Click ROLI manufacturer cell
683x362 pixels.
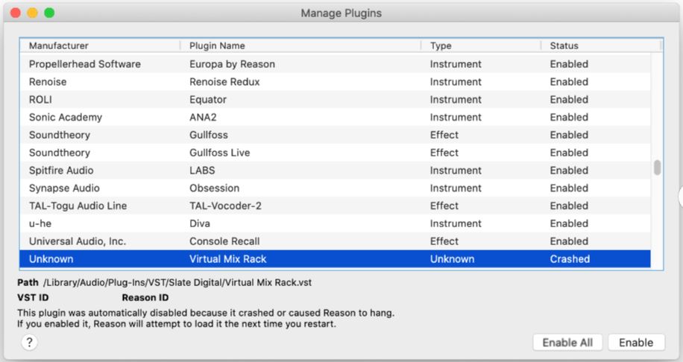coord(40,100)
